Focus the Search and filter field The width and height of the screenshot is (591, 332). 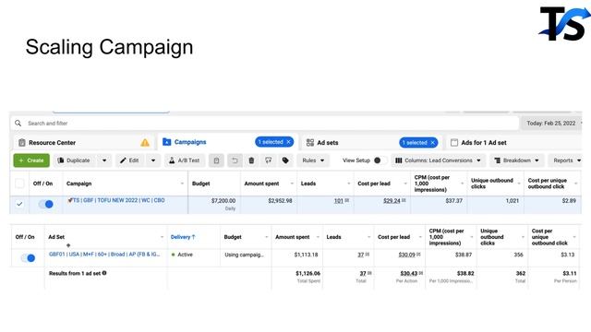(x=265, y=123)
